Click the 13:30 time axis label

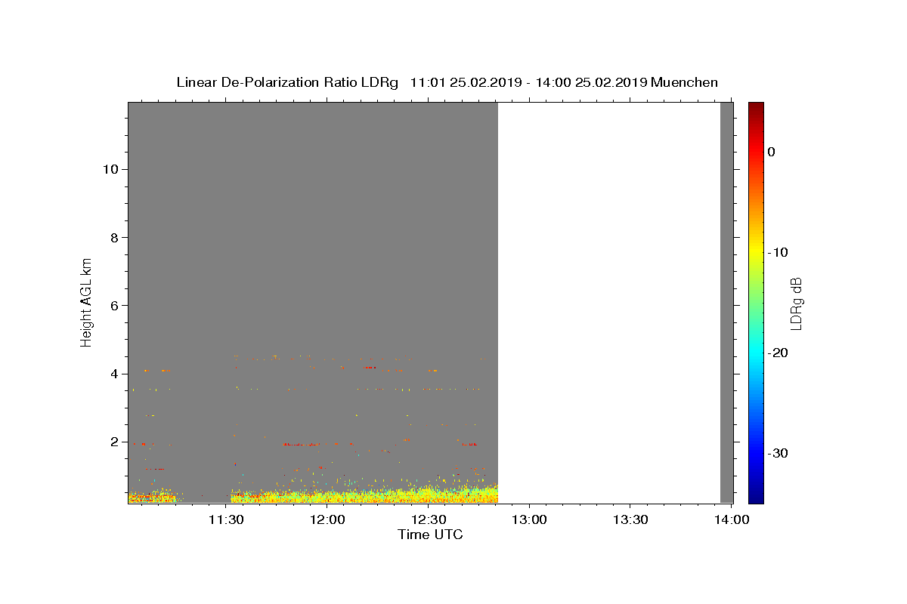[630, 519]
